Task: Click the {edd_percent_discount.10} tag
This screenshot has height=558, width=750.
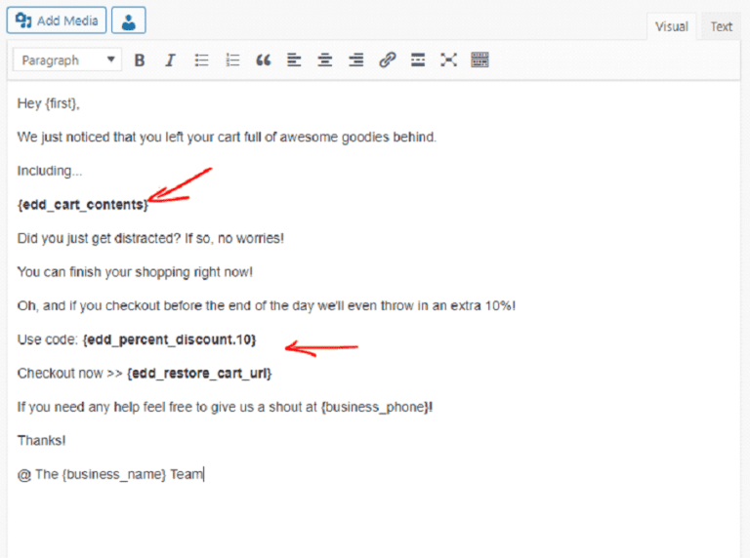Action: pyautogui.click(x=169, y=339)
